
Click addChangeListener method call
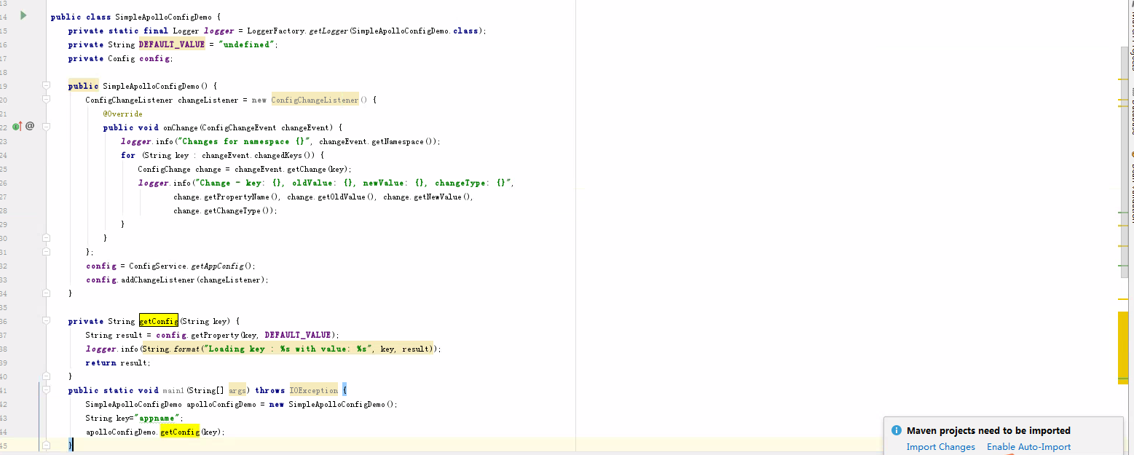point(158,280)
